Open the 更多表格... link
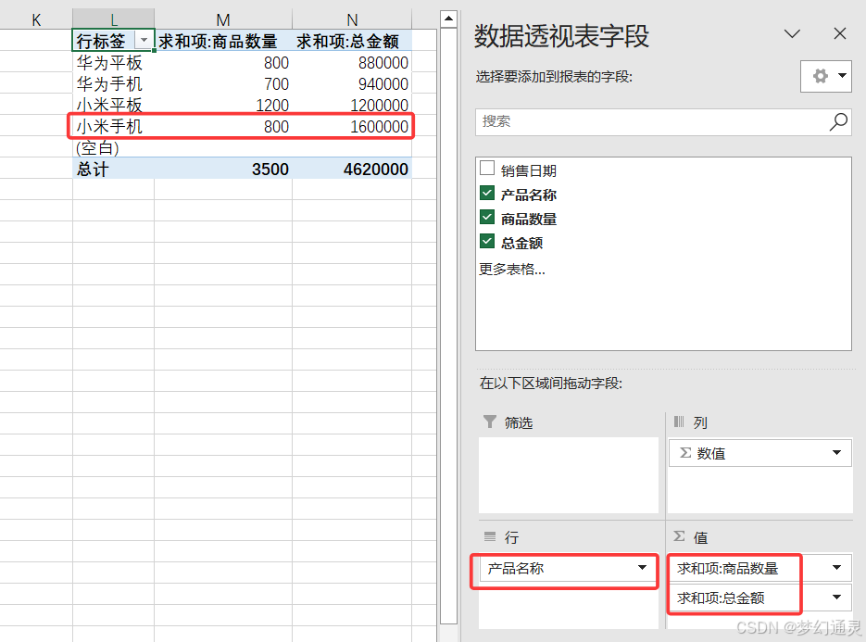The image size is (866, 642). pos(512,269)
